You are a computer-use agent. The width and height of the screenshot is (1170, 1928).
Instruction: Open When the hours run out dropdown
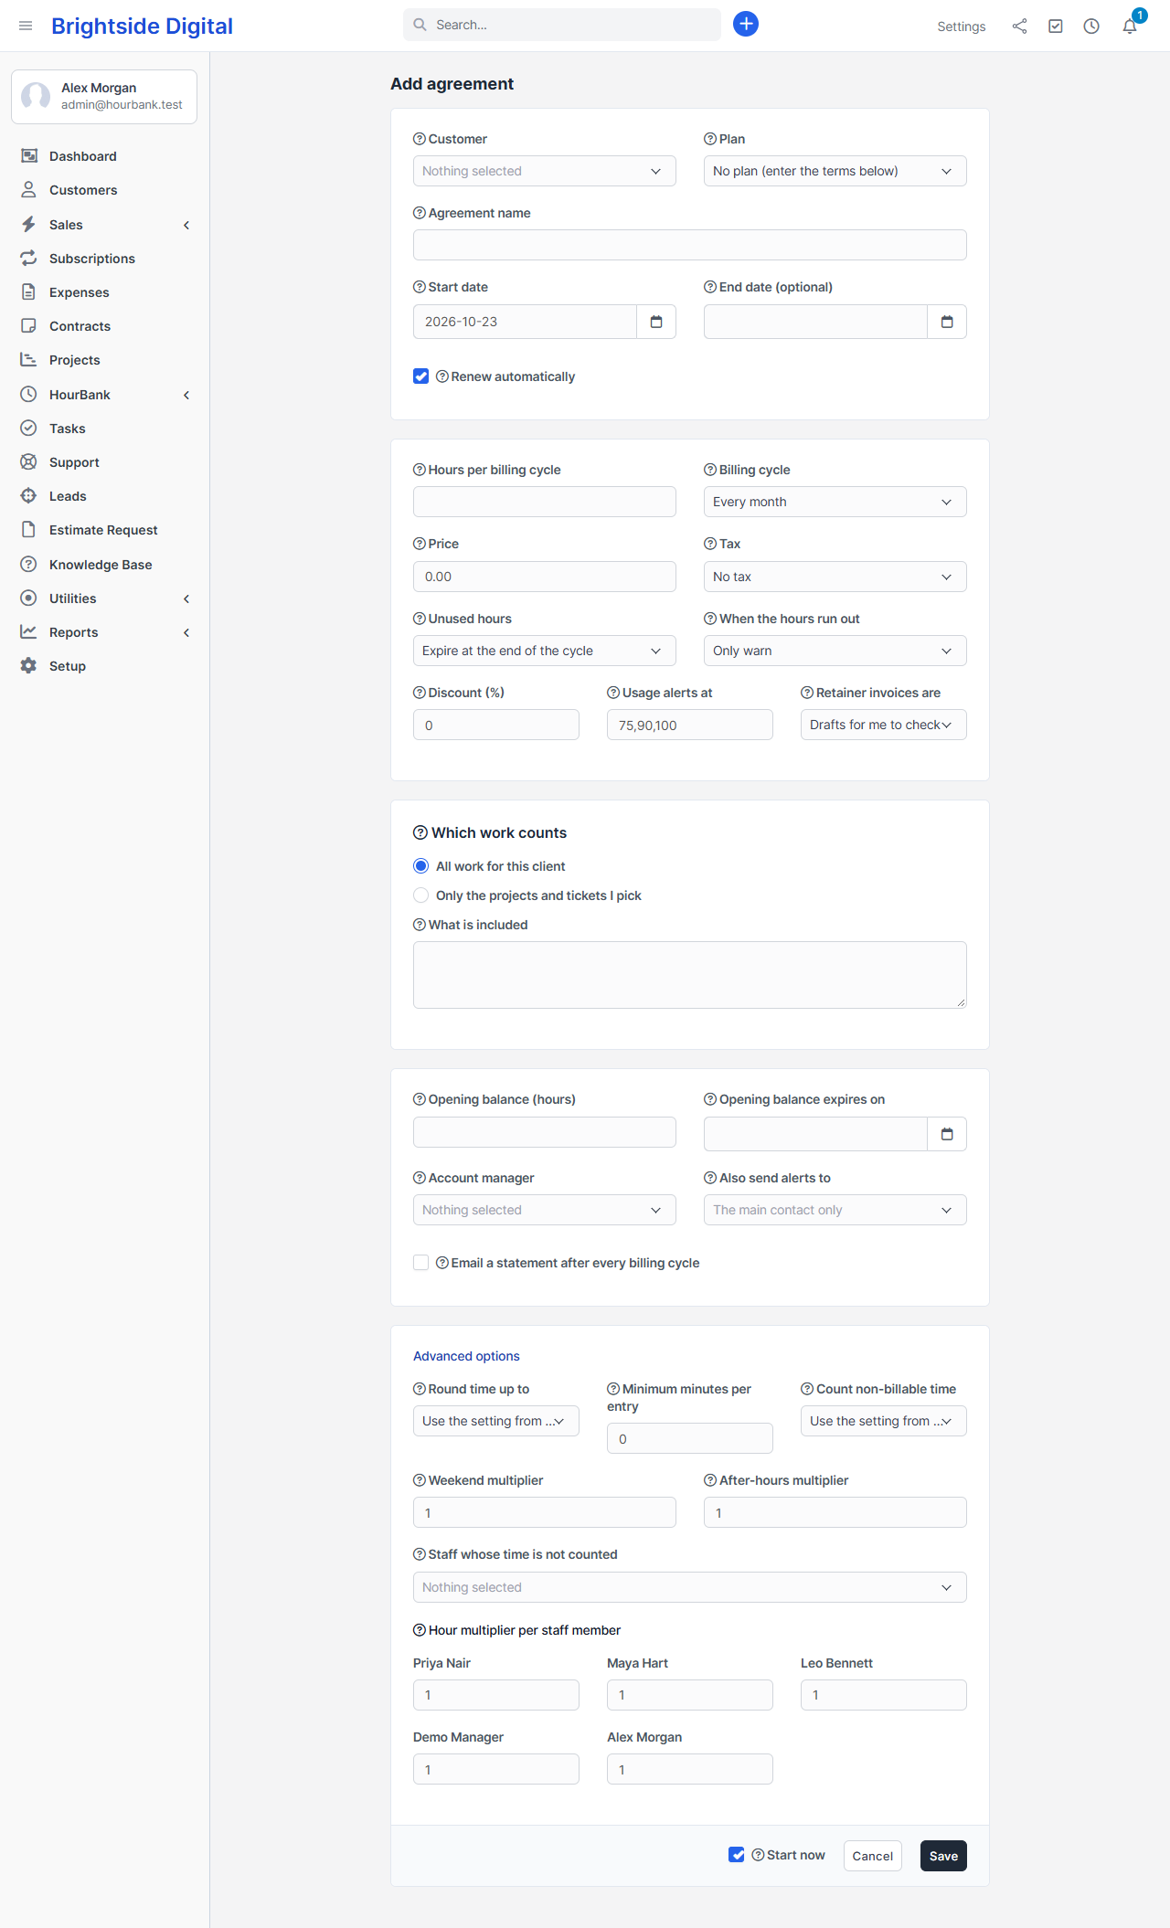[835, 651]
